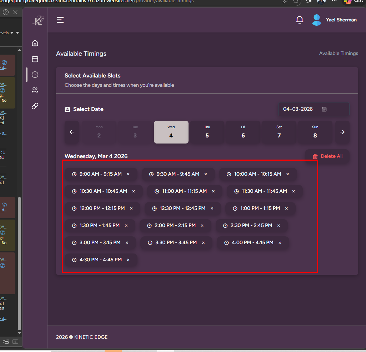The image size is (366, 352).
Task: Select Thu 5 day tab
Action: coord(207,132)
